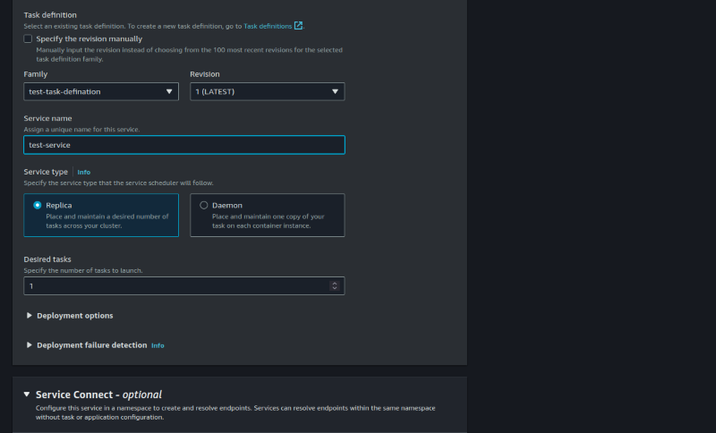Increase Desired tasks with the up arrow
Image resolution: width=716 pixels, height=433 pixels.
[x=335, y=283]
